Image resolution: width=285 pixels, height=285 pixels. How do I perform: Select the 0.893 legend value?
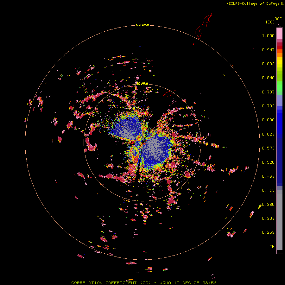click(x=268, y=64)
